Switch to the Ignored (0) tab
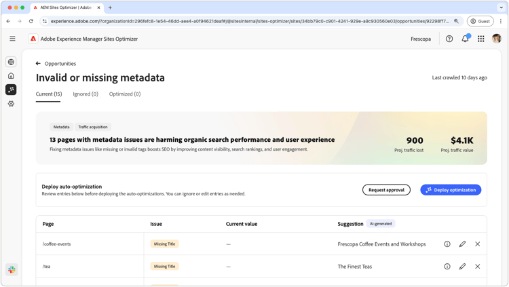The height and width of the screenshot is (287, 509). click(x=86, y=94)
